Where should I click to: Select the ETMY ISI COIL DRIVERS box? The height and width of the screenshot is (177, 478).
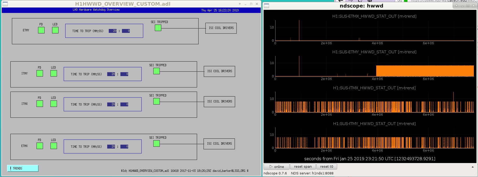tap(221, 28)
